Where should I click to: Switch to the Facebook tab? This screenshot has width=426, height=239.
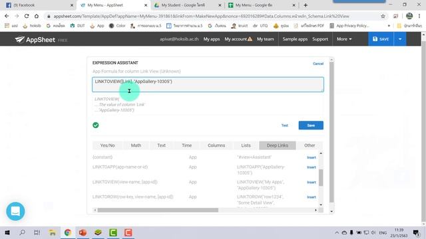(39, 5)
